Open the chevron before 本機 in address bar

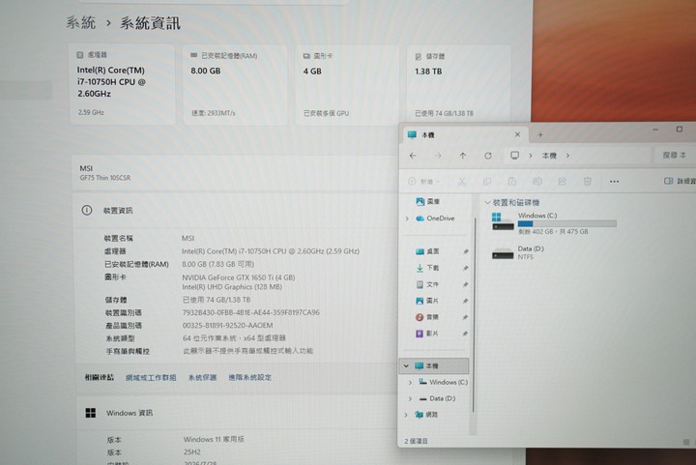[x=531, y=156]
